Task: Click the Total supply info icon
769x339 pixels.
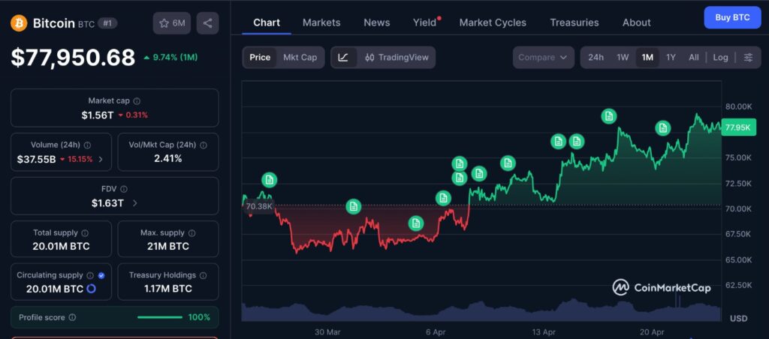Action: point(85,233)
